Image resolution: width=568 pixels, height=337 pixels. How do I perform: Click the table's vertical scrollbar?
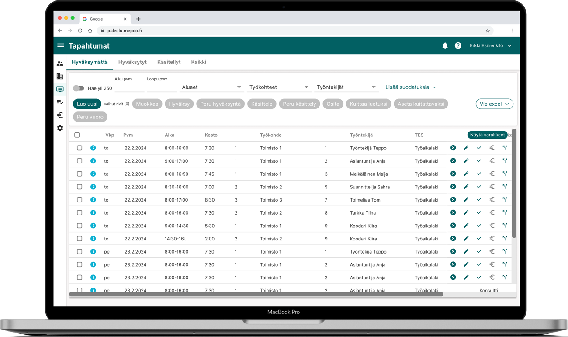tap(514, 184)
